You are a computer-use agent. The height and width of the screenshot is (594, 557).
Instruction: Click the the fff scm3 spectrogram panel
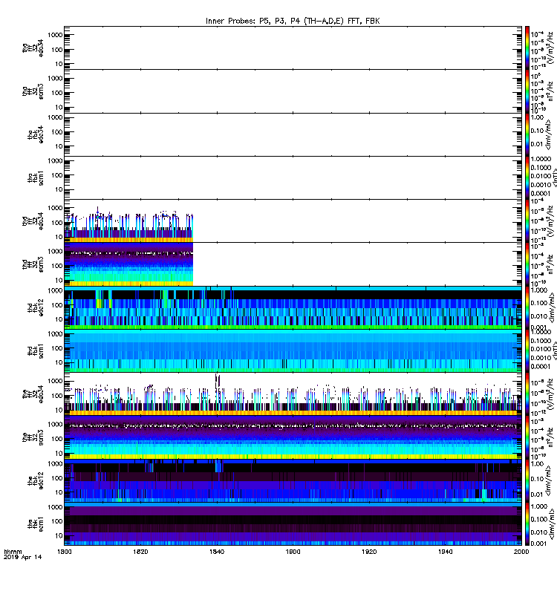point(293,437)
